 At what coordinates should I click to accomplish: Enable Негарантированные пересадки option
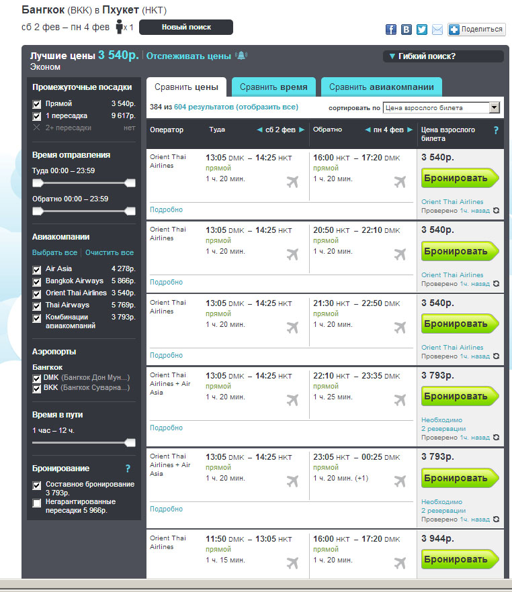click(x=37, y=503)
